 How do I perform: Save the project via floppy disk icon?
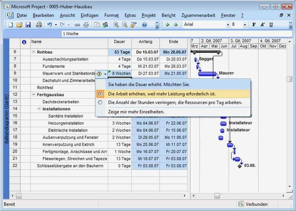click(28, 25)
